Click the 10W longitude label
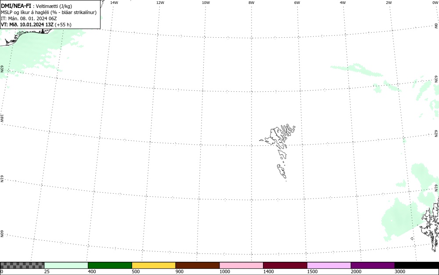 click(x=206, y=3)
